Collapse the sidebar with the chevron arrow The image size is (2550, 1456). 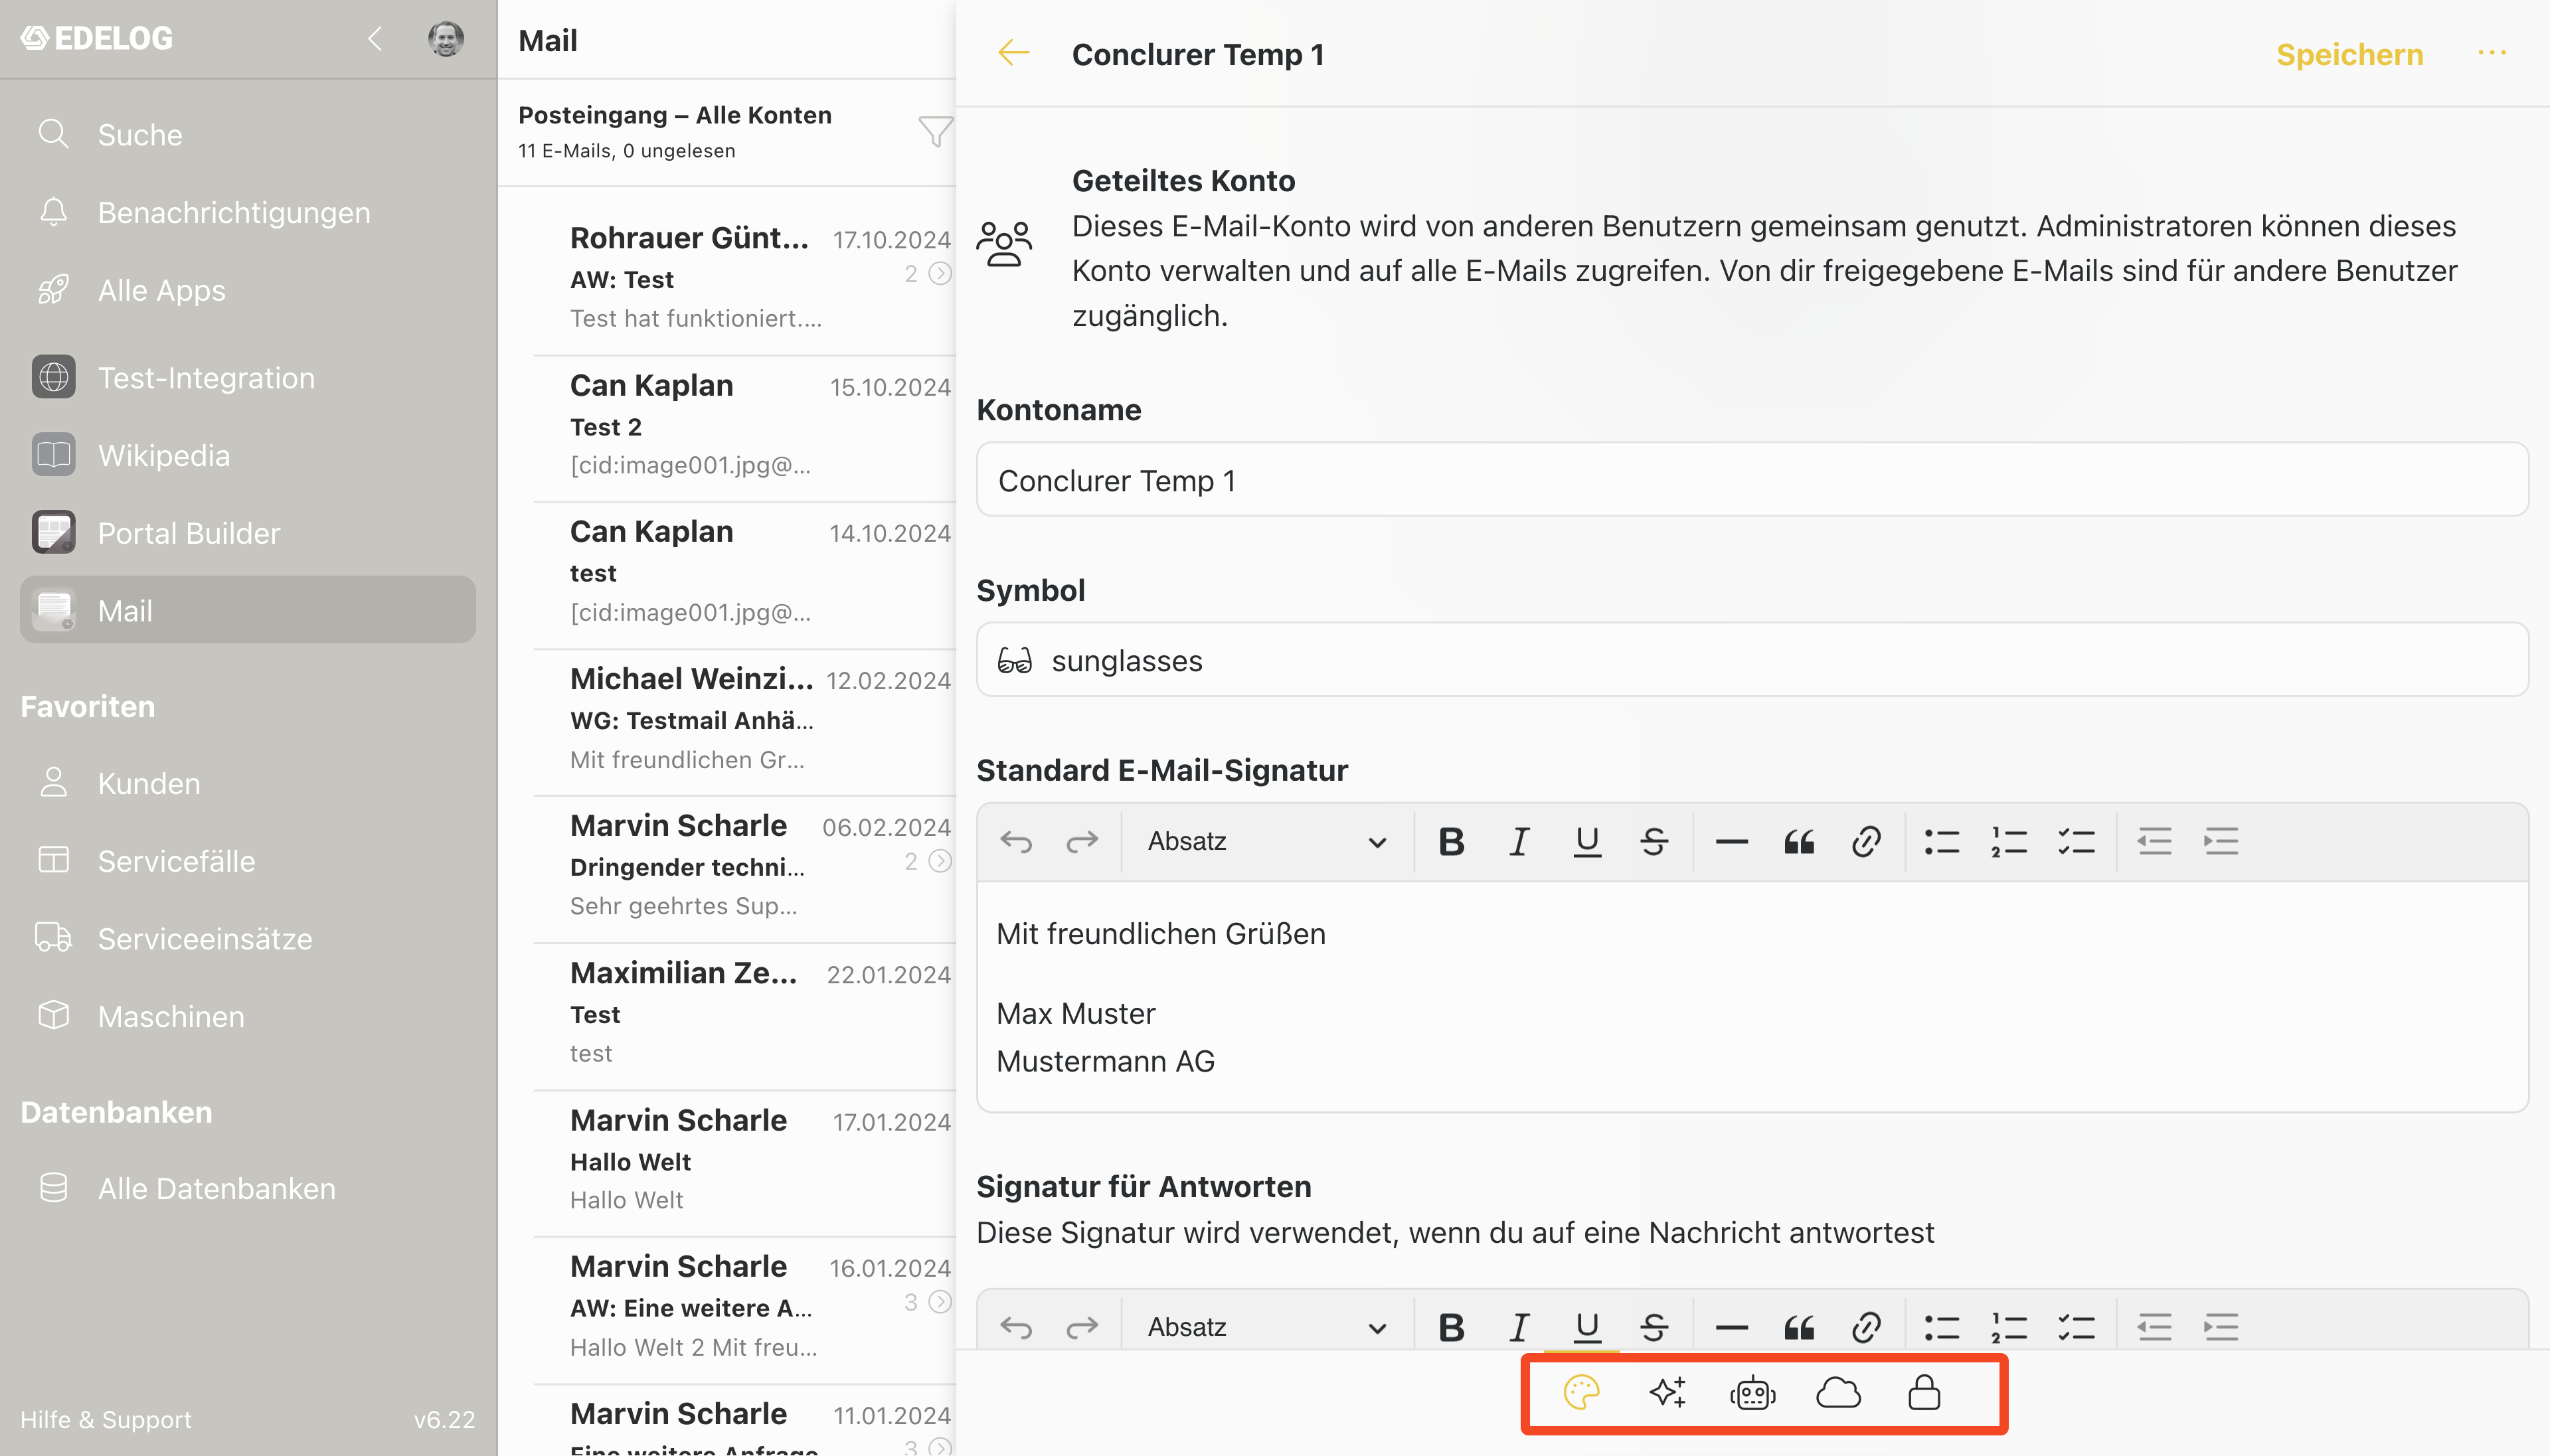pos(374,39)
